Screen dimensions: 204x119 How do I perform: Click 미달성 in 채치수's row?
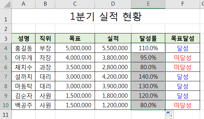(x=183, y=67)
